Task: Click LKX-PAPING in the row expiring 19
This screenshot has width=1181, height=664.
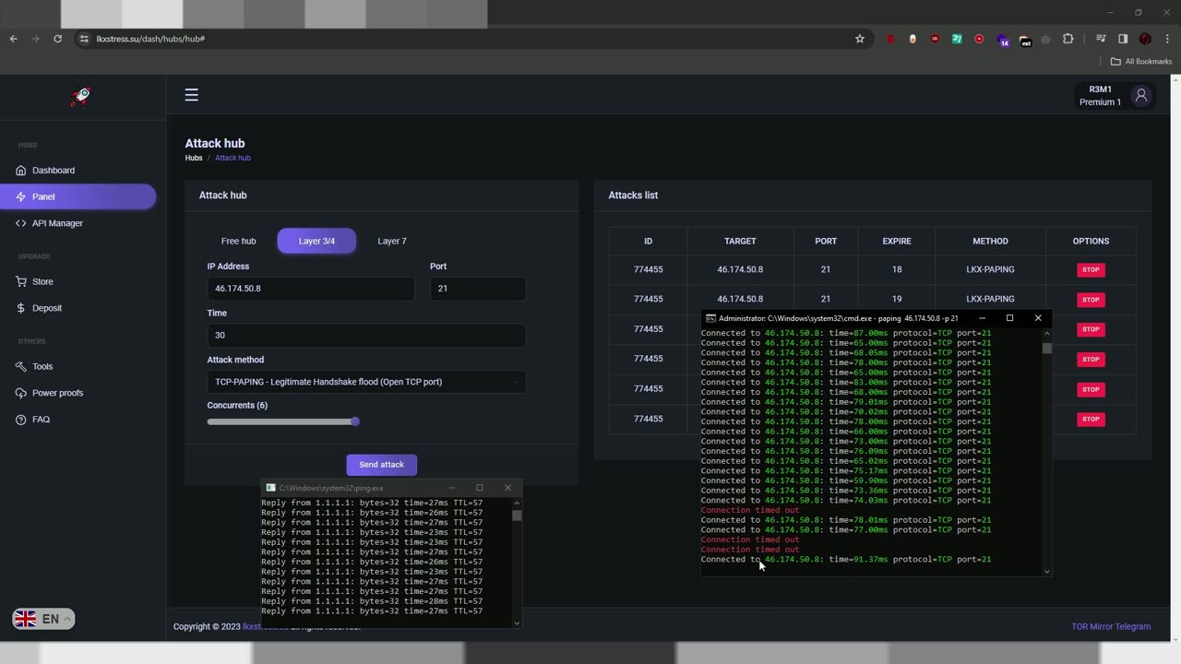Action: [990, 299]
